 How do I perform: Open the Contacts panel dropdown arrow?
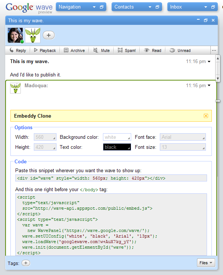tap(150, 7)
